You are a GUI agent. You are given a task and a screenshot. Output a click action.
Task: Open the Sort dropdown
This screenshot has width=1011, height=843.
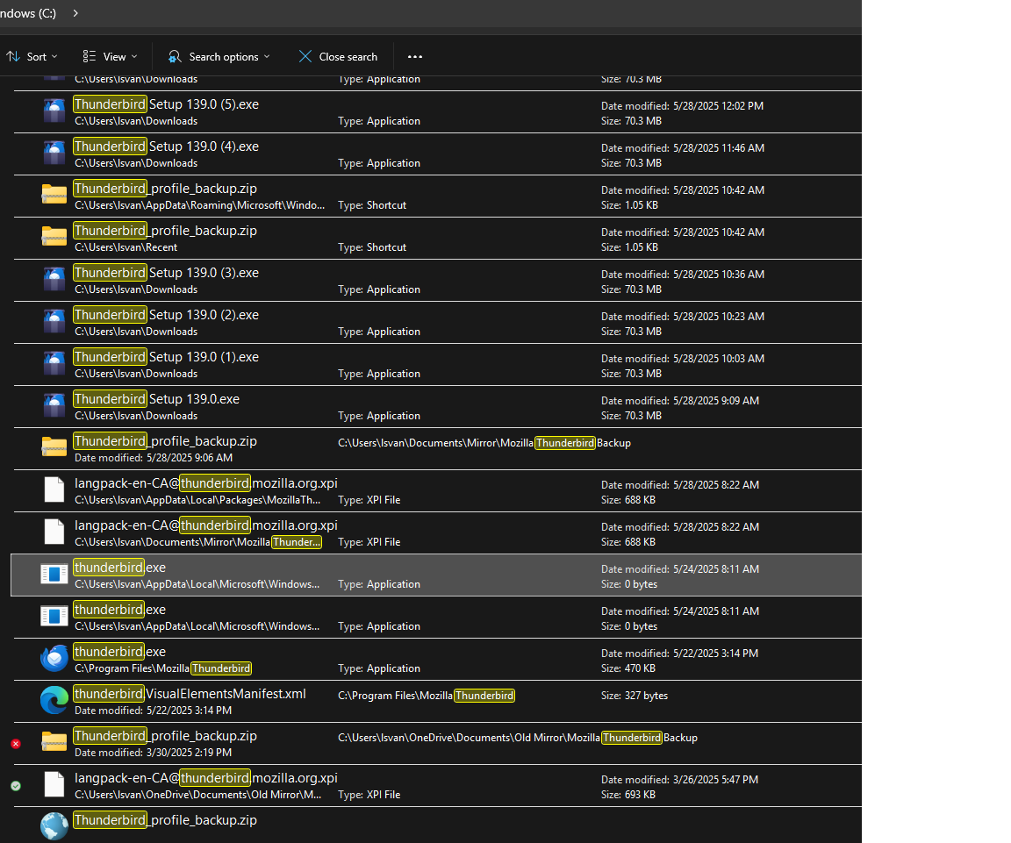tap(32, 57)
